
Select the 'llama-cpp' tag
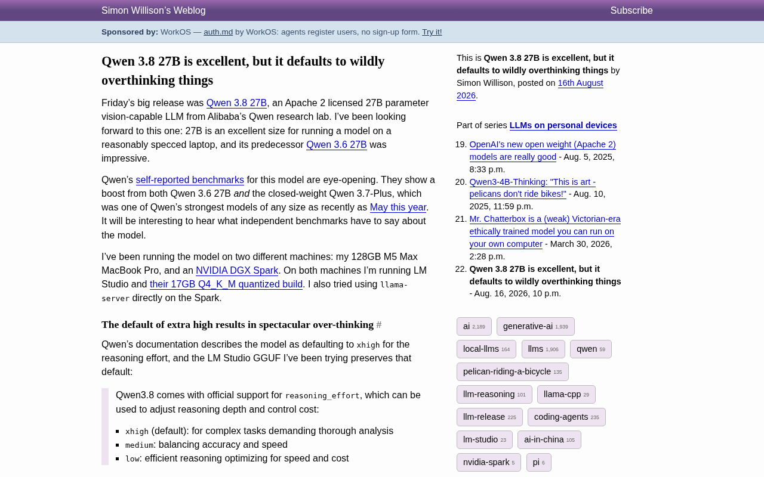point(566,395)
